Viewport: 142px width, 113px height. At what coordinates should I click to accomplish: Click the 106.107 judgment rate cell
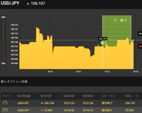[130, 103]
